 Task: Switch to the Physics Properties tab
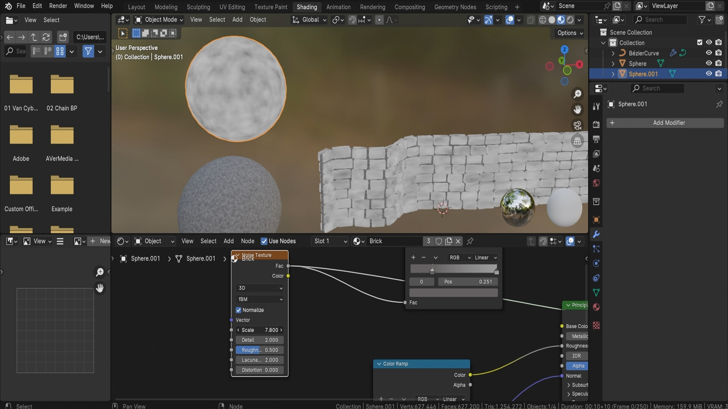596,264
